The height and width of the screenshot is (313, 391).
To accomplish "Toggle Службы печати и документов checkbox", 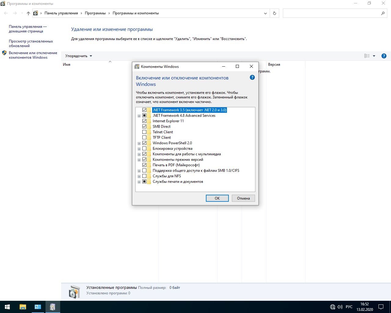I will (x=144, y=182).
